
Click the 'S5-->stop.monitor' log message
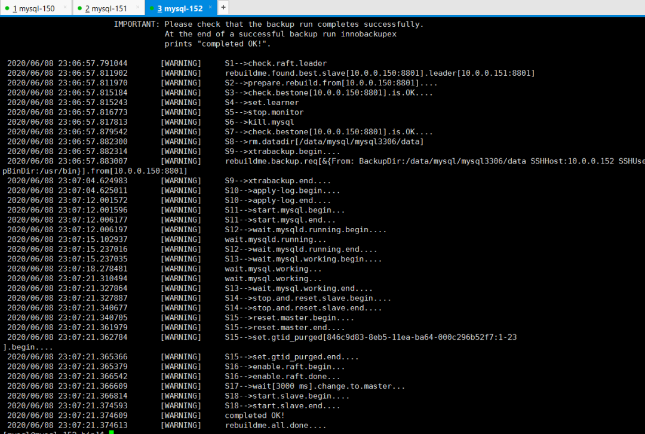pos(264,112)
